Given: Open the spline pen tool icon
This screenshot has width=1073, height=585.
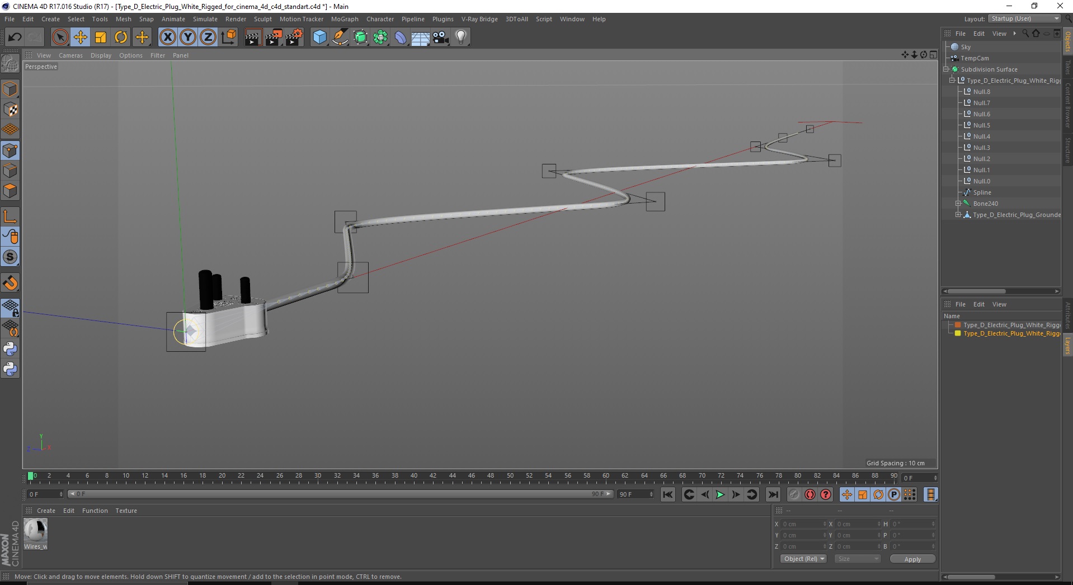Looking at the screenshot, I should [340, 37].
